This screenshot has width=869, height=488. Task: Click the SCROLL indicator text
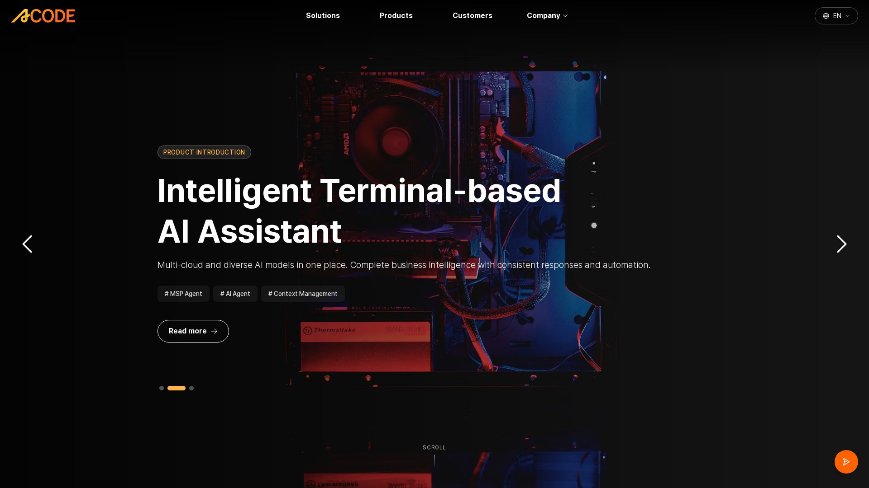434,447
